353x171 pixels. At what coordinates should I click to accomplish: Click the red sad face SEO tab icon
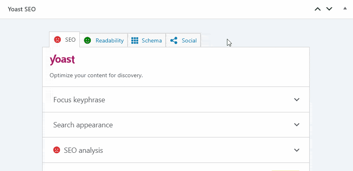pyautogui.click(x=58, y=40)
